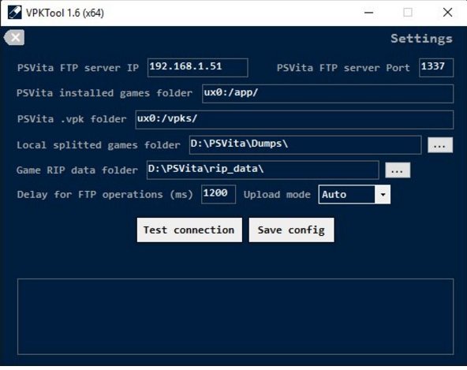Click the Game RIP data folder path field
Screen dimensions: 467x370
tap(263, 170)
